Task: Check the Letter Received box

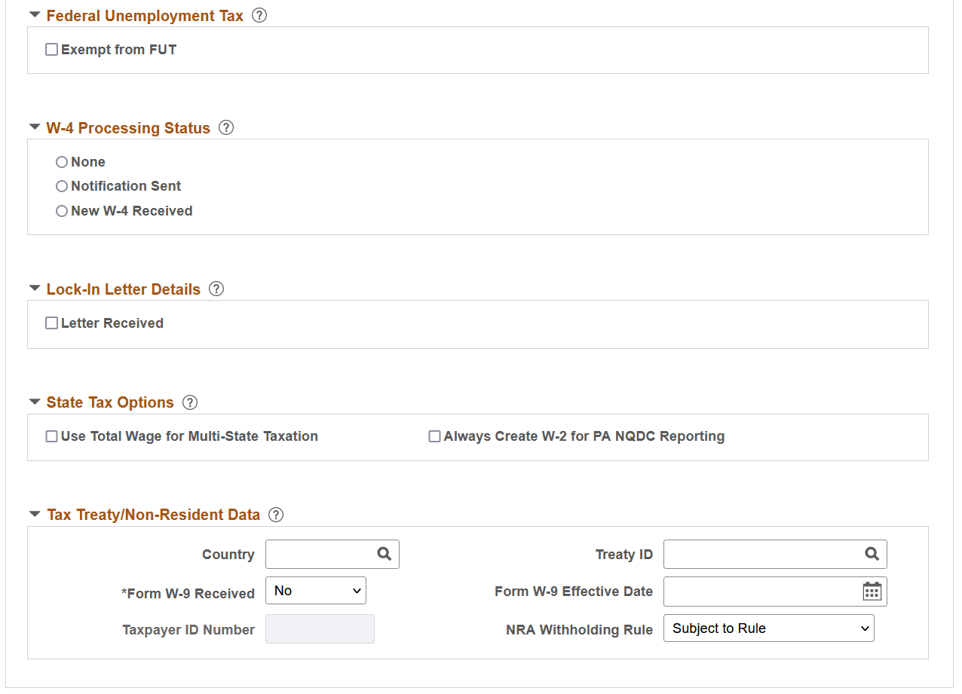Action: [x=51, y=323]
